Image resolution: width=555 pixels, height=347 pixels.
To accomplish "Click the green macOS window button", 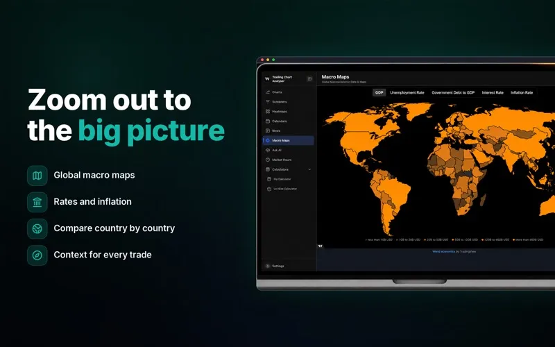I will 273,60.
